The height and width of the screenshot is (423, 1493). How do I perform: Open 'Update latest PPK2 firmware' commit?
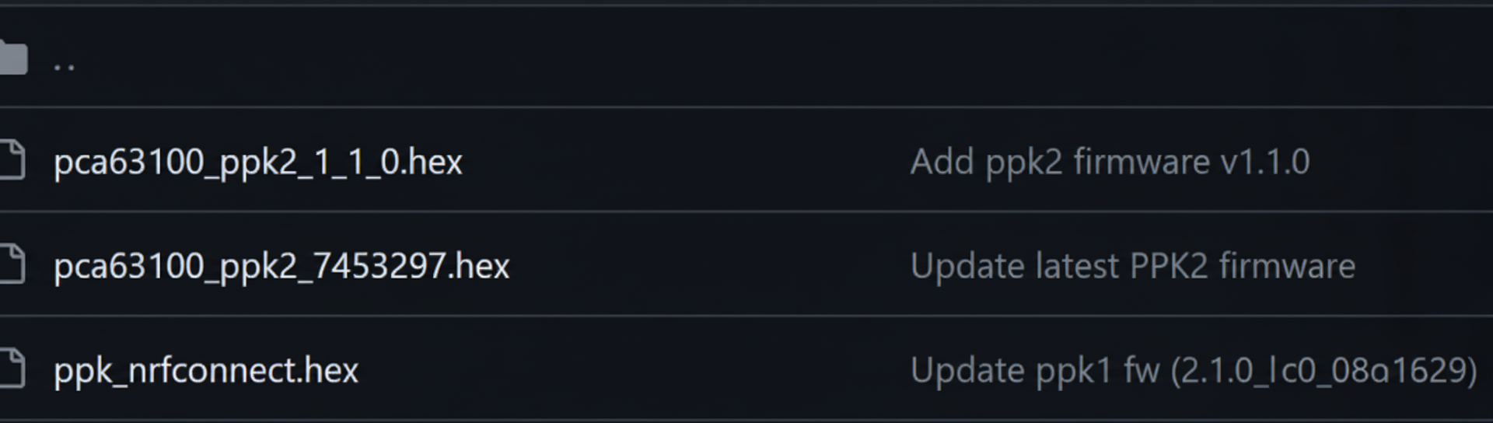[1132, 266]
